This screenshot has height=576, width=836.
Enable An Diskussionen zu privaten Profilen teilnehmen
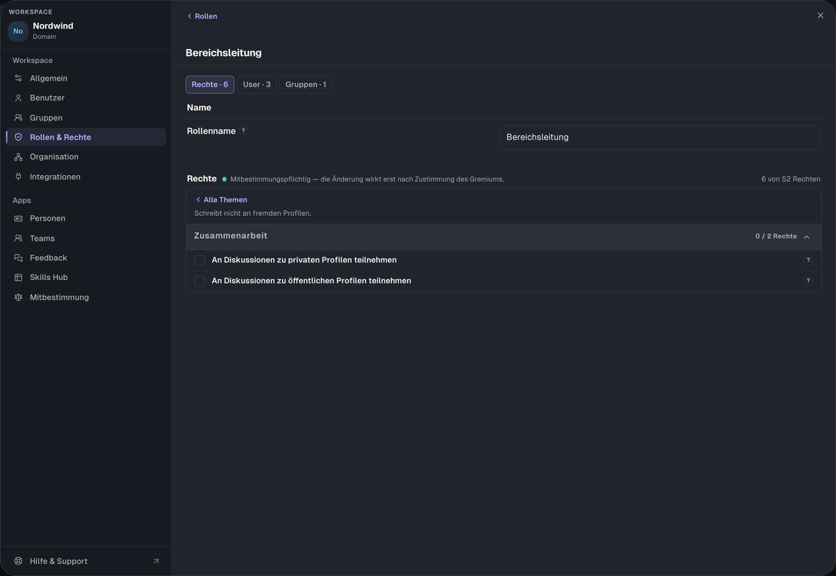tap(200, 260)
